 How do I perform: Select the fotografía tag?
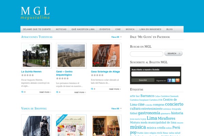pyautogui.click(x=176, y=109)
